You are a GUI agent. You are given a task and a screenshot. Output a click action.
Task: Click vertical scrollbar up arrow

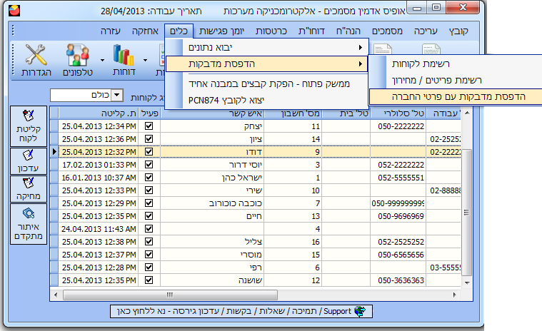pyautogui.click(x=466, y=113)
